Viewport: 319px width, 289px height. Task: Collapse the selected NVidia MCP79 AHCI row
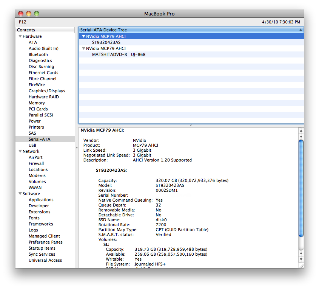click(83, 36)
